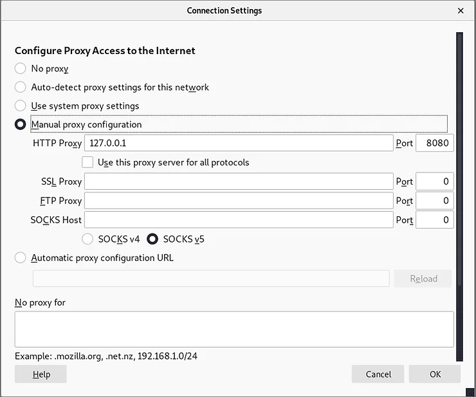The image size is (476, 397).
Task: Select Automatic proxy configuration URL option
Action: pos(21,257)
